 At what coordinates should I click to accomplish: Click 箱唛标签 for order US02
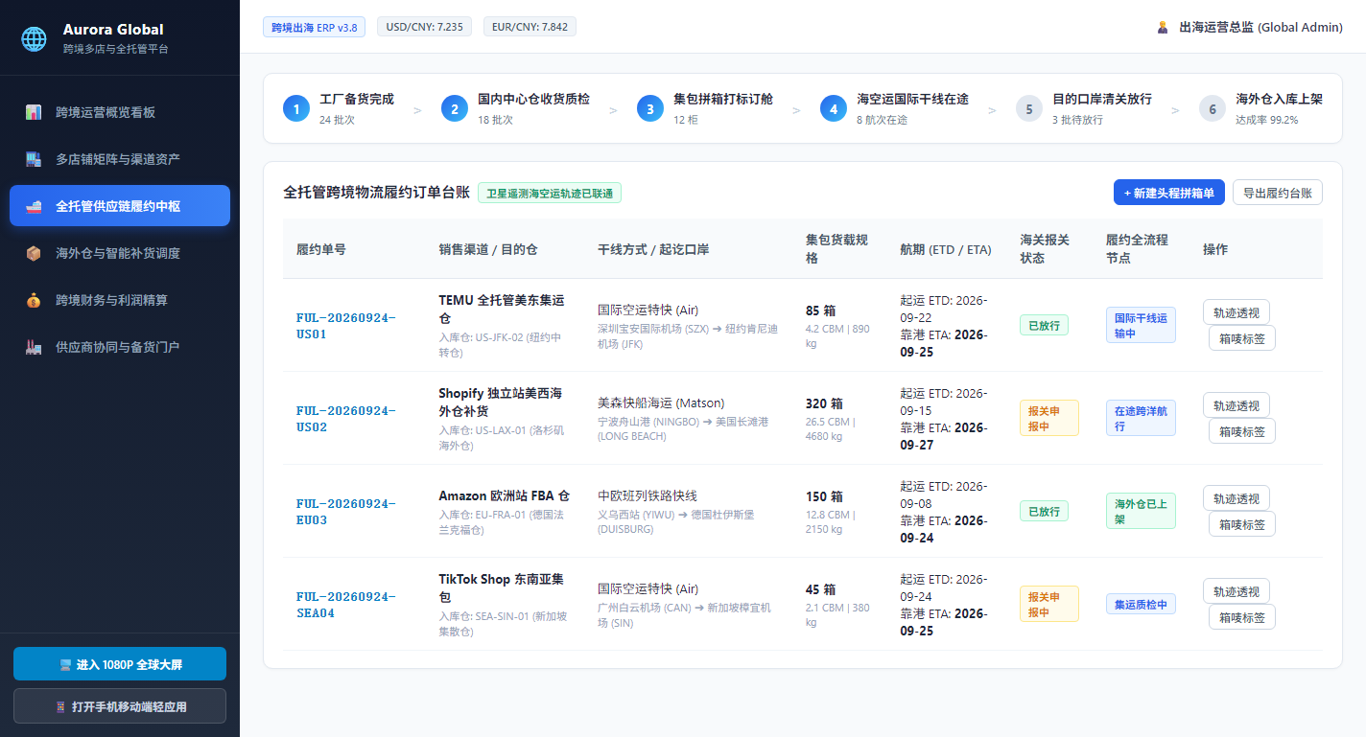pos(1242,431)
